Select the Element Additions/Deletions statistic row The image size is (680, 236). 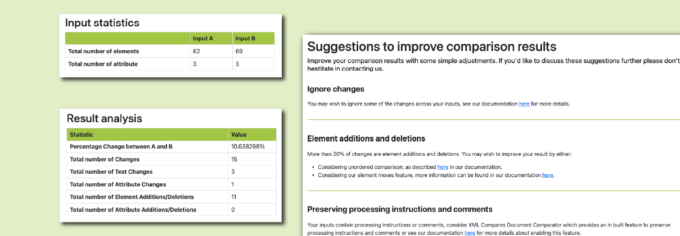132,197
